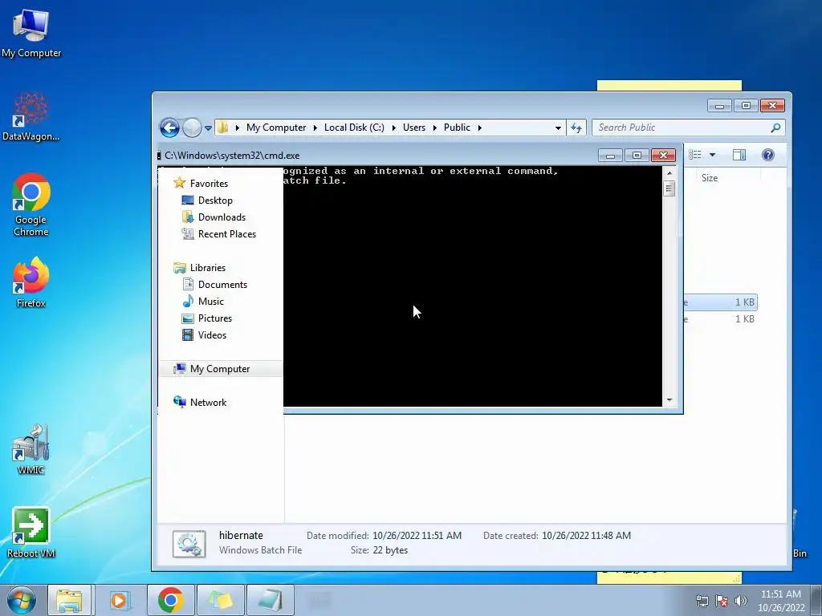The height and width of the screenshot is (616, 822).
Task: Launch Google Chrome from the desktop
Action: pos(31,205)
